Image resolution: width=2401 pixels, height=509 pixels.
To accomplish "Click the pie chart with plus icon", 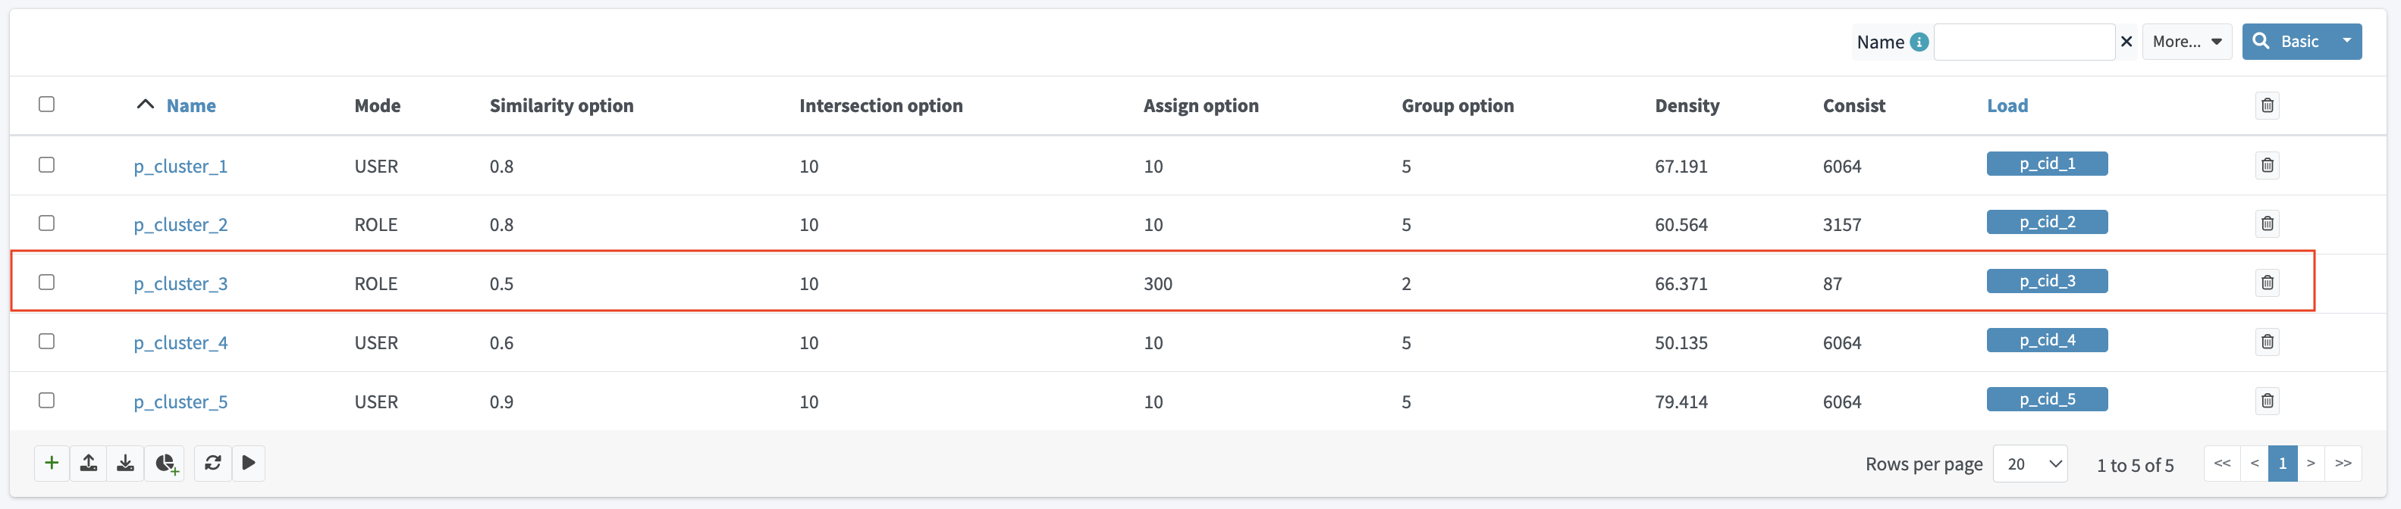I will [x=166, y=463].
